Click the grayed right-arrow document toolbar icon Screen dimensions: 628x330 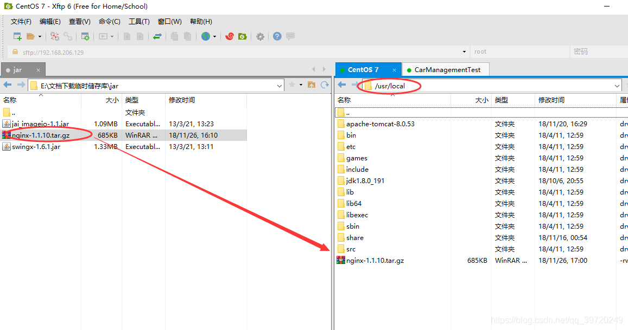click(x=140, y=36)
